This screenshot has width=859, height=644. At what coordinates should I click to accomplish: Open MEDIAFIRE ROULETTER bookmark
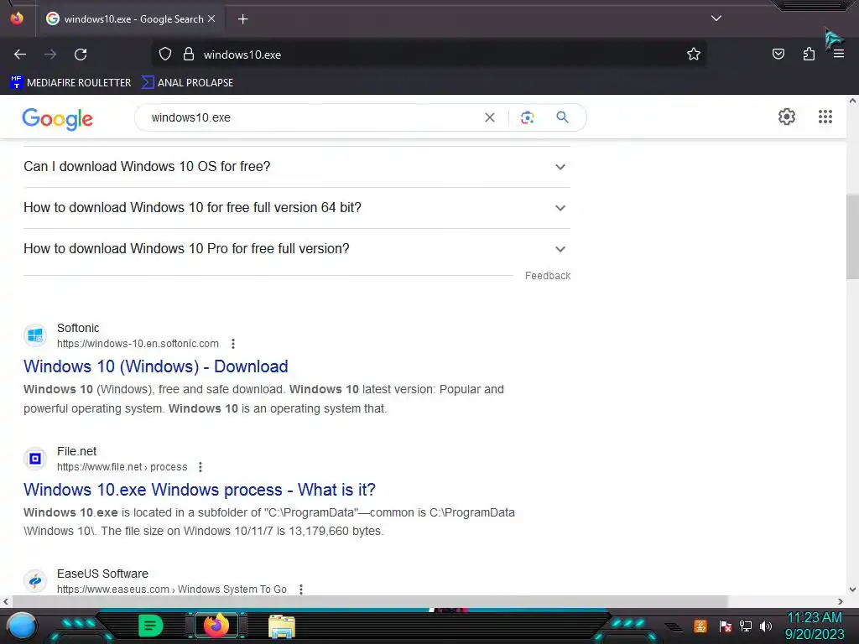(70, 83)
